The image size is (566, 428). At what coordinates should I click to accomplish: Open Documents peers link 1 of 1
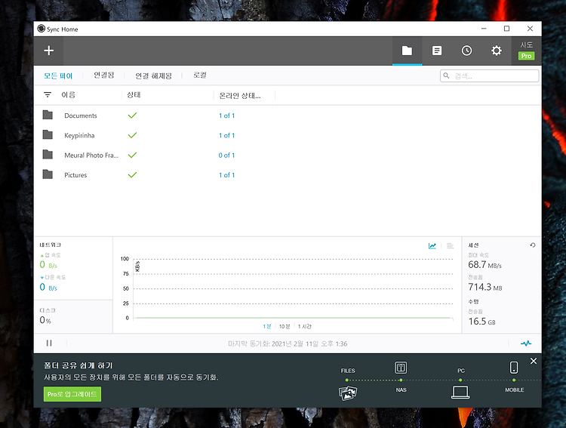(x=226, y=115)
